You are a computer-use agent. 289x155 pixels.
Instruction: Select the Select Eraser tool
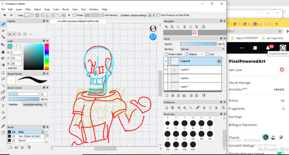click(3, 99)
